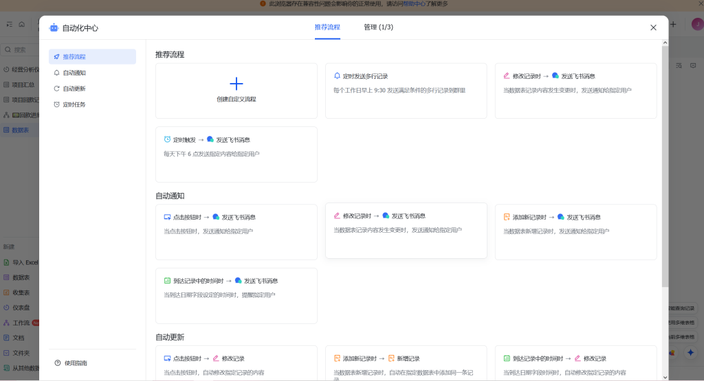Select 当点击按钮时，发送通知给指定用户 description
The height and width of the screenshot is (381, 704).
tap(208, 231)
